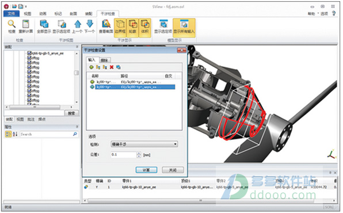This screenshot has width=343, height=213.
Task: Increase tolerance with the up stepper arrow
Action: [139, 153]
